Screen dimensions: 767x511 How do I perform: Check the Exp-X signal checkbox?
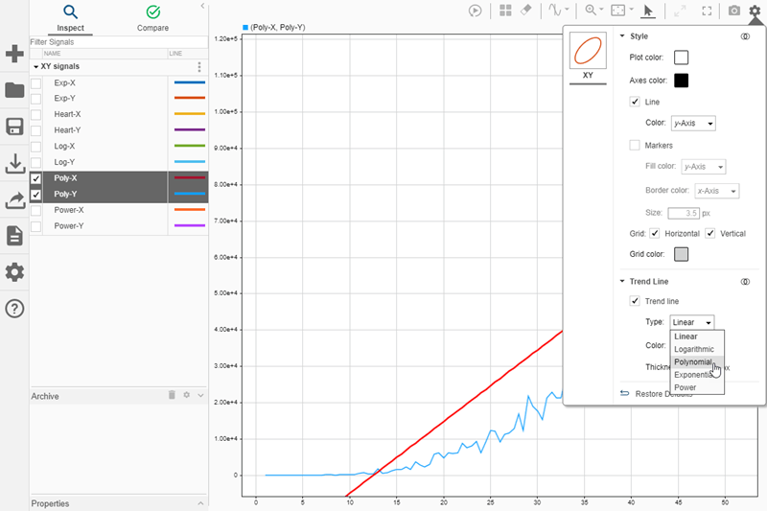click(36, 83)
